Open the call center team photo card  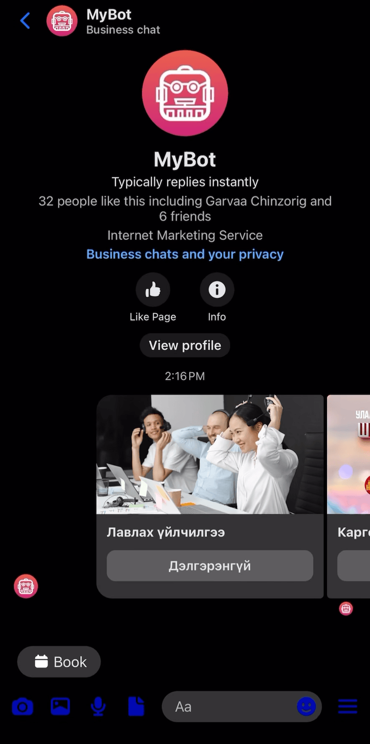[210, 454]
